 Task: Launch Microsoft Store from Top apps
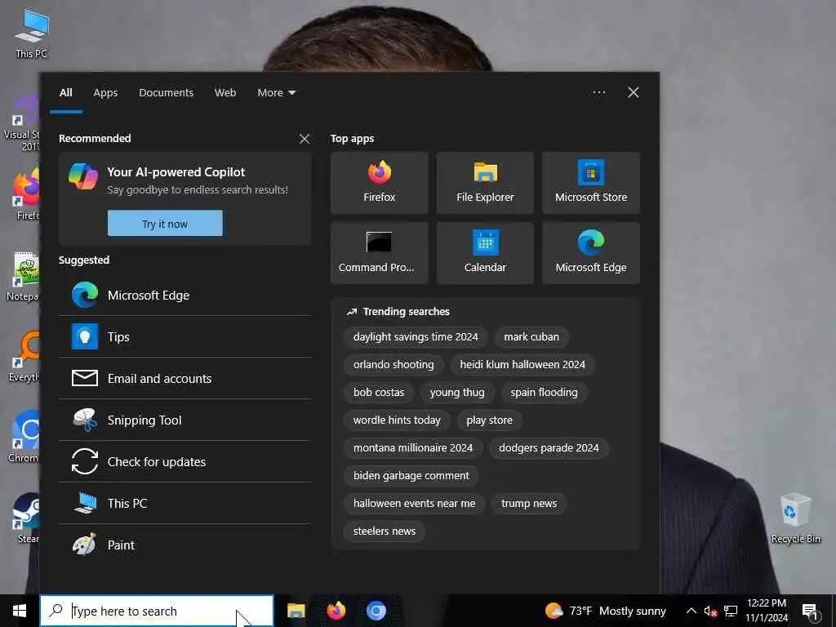591,183
